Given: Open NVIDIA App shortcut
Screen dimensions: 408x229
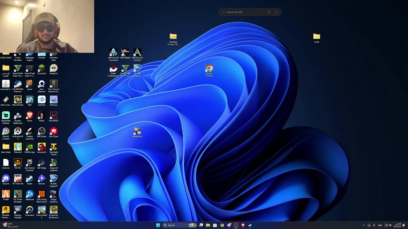Looking at the screenshot, I should tap(30, 148).
